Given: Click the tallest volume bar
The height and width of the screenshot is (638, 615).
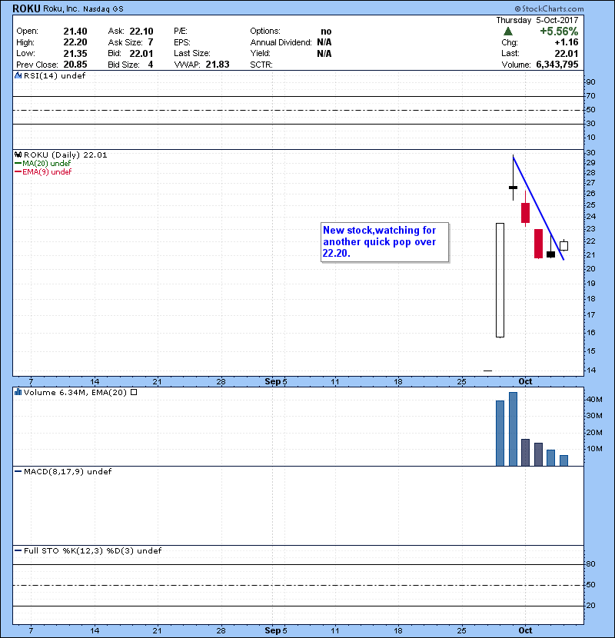Looking at the screenshot, I should point(513,429).
